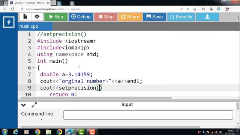This screenshot has width=240, height=135.
Task: Select the main.cpp file tab
Action: click(x=35, y=26)
